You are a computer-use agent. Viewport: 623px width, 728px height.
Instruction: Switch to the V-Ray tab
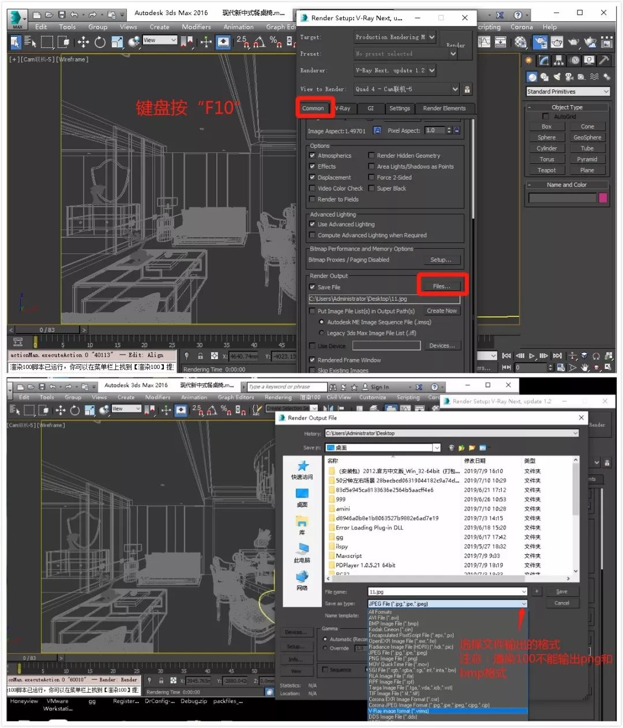(x=343, y=108)
